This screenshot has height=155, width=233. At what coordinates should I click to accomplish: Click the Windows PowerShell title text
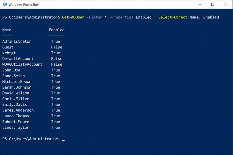[x=24, y=4]
